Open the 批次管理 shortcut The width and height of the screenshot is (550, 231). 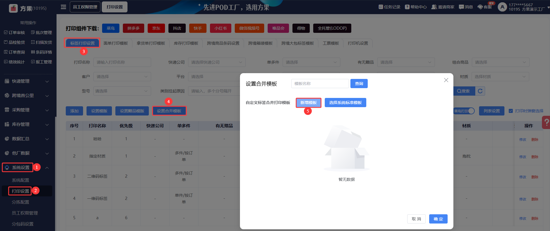click(42, 33)
